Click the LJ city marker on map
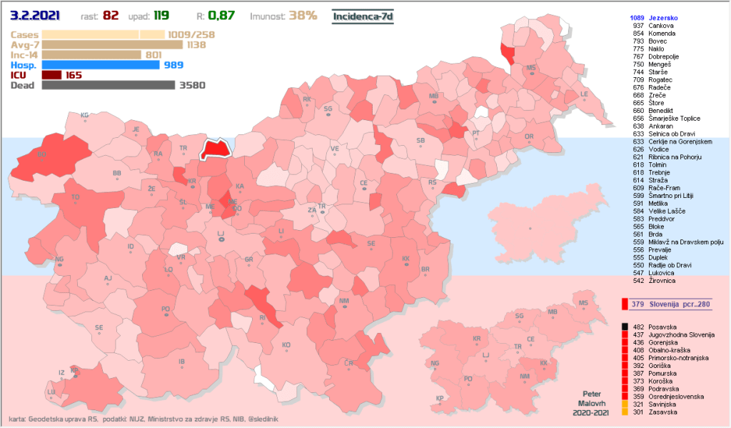Image resolution: width=731 pixels, height=428 pixels. coord(221,239)
